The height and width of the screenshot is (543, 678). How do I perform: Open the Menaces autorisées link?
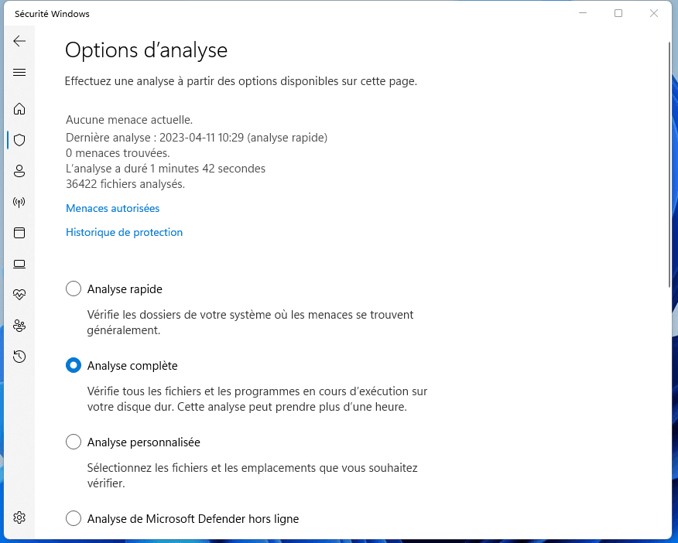tap(112, 208)
